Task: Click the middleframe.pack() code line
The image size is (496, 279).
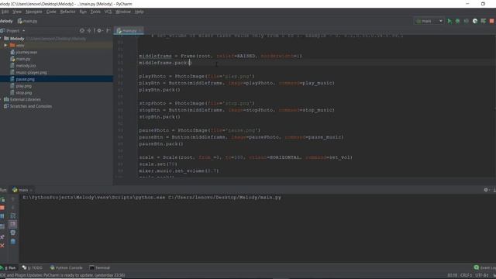Action: tap(165, 63)
